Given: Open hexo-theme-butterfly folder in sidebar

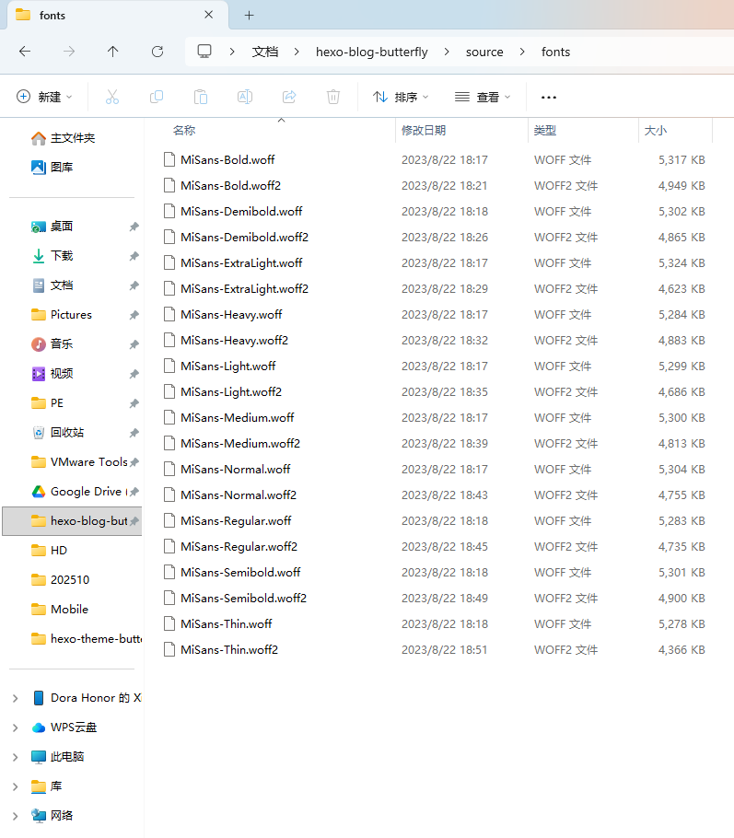Looking at the screenshot, I should point(87,639).
